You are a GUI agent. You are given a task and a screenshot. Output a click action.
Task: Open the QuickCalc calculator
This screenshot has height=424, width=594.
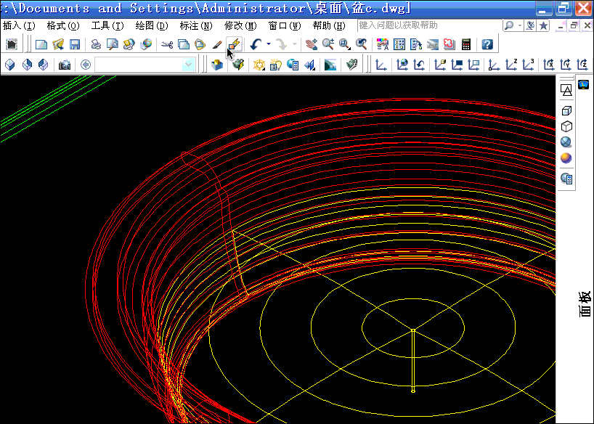pyautogui.click(x=466, y=44)
